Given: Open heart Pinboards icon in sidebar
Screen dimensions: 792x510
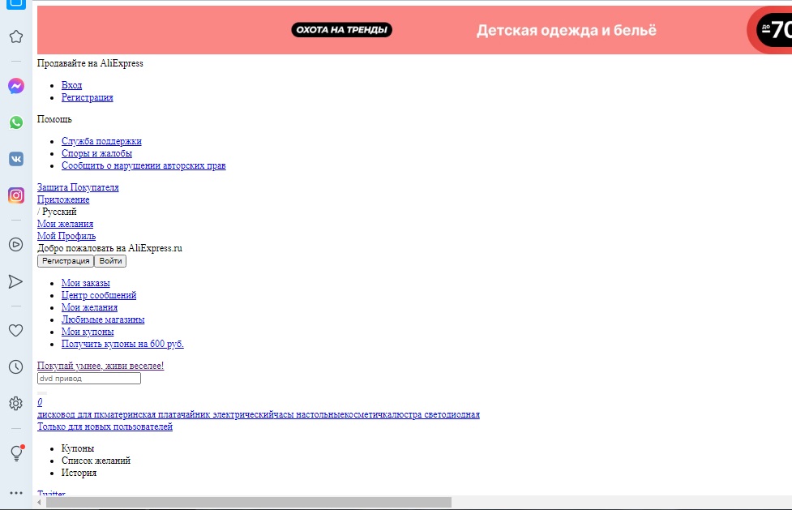Looking at the screenshot, I should tap(16, 331).
